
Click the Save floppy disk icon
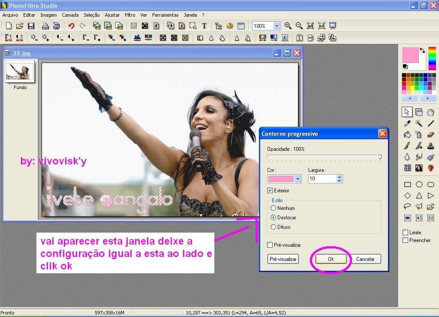coord(31,26)
